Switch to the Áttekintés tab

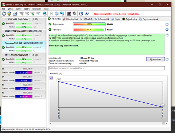[54, 19]
